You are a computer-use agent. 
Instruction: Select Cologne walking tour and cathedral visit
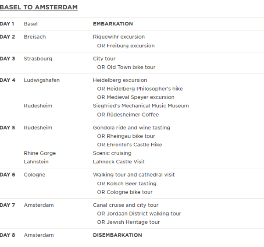(x=134, y=175)
